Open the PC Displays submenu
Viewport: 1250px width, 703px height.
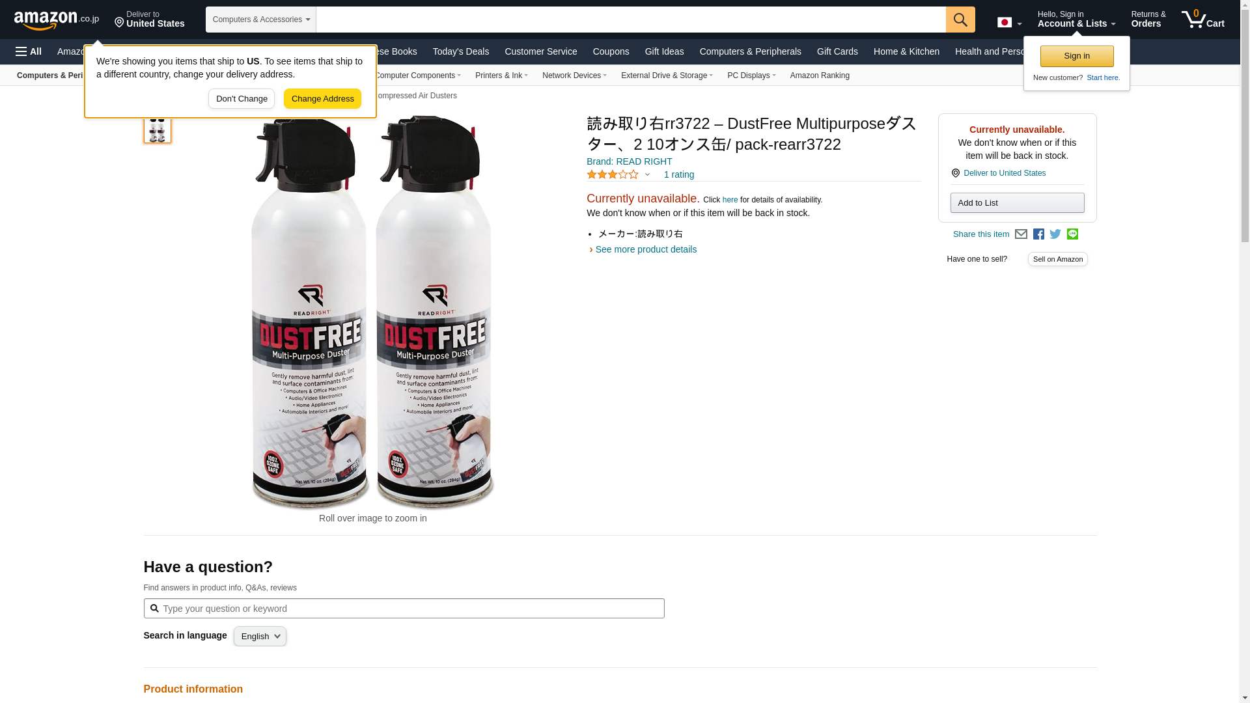point(751,76)
